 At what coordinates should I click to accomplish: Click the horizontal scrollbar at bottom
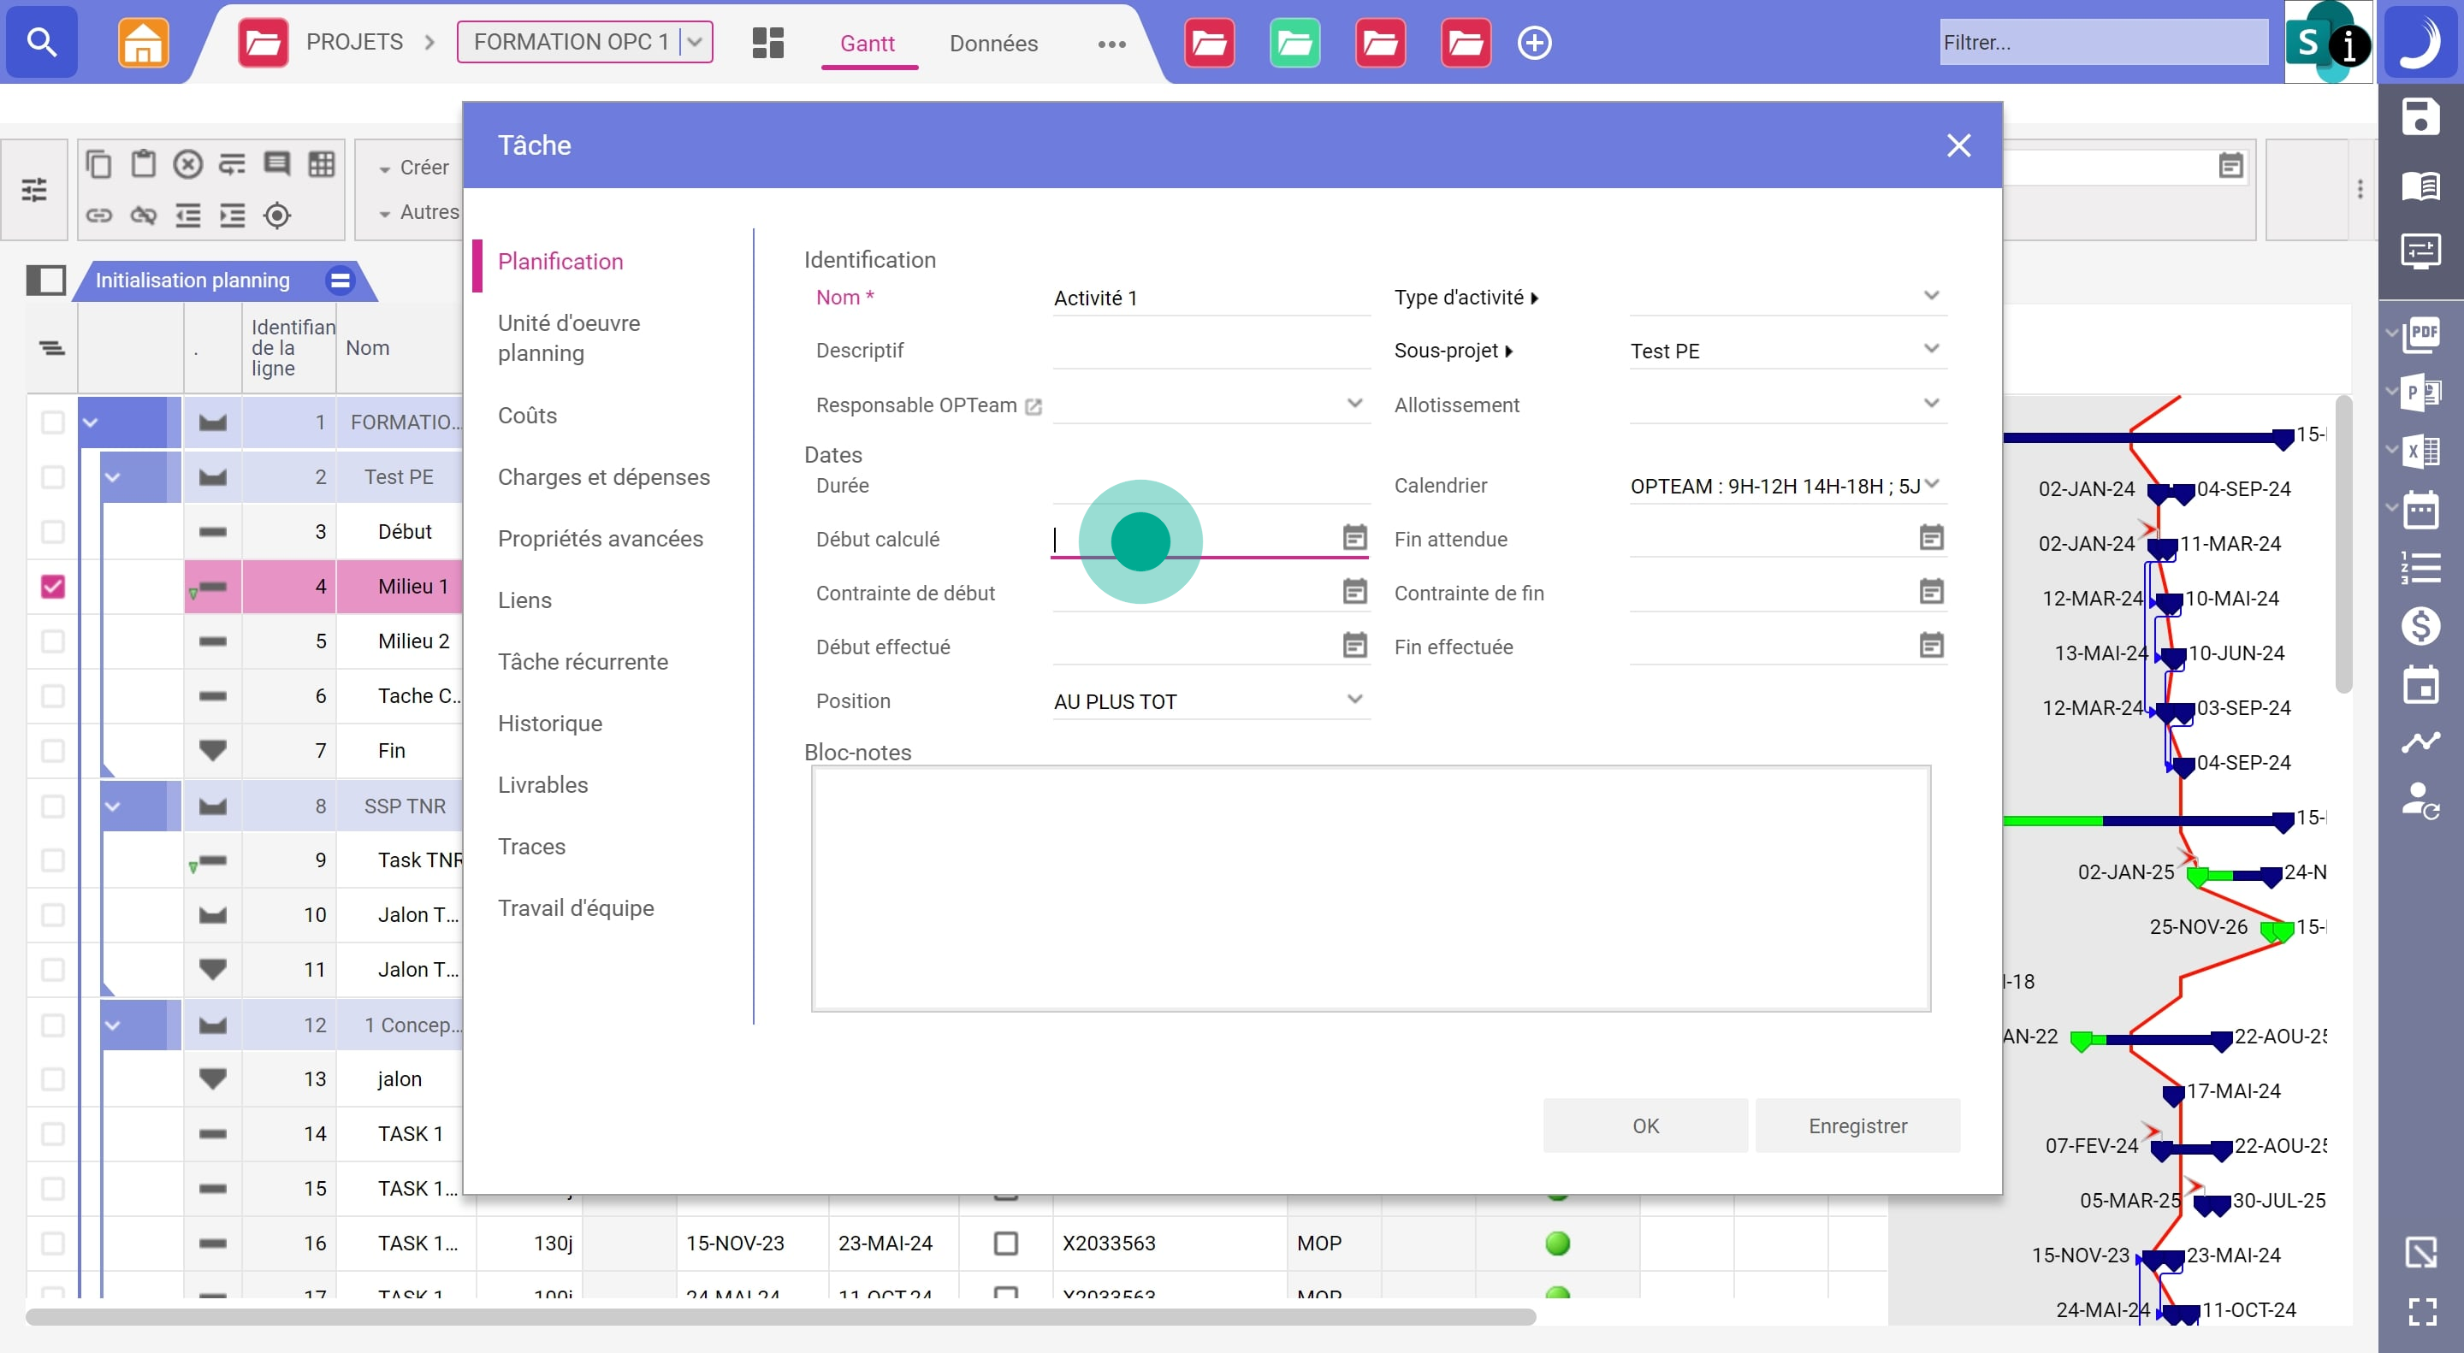779,1318
